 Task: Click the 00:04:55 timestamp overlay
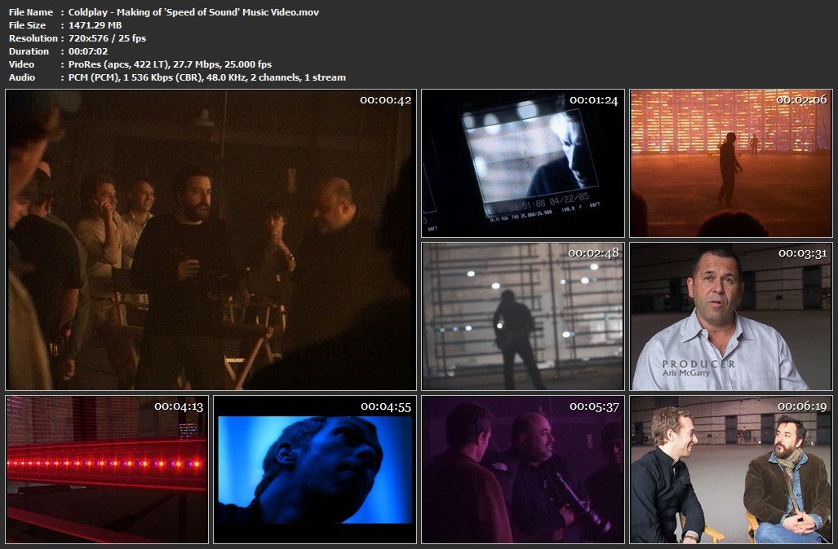coord(386,406)
